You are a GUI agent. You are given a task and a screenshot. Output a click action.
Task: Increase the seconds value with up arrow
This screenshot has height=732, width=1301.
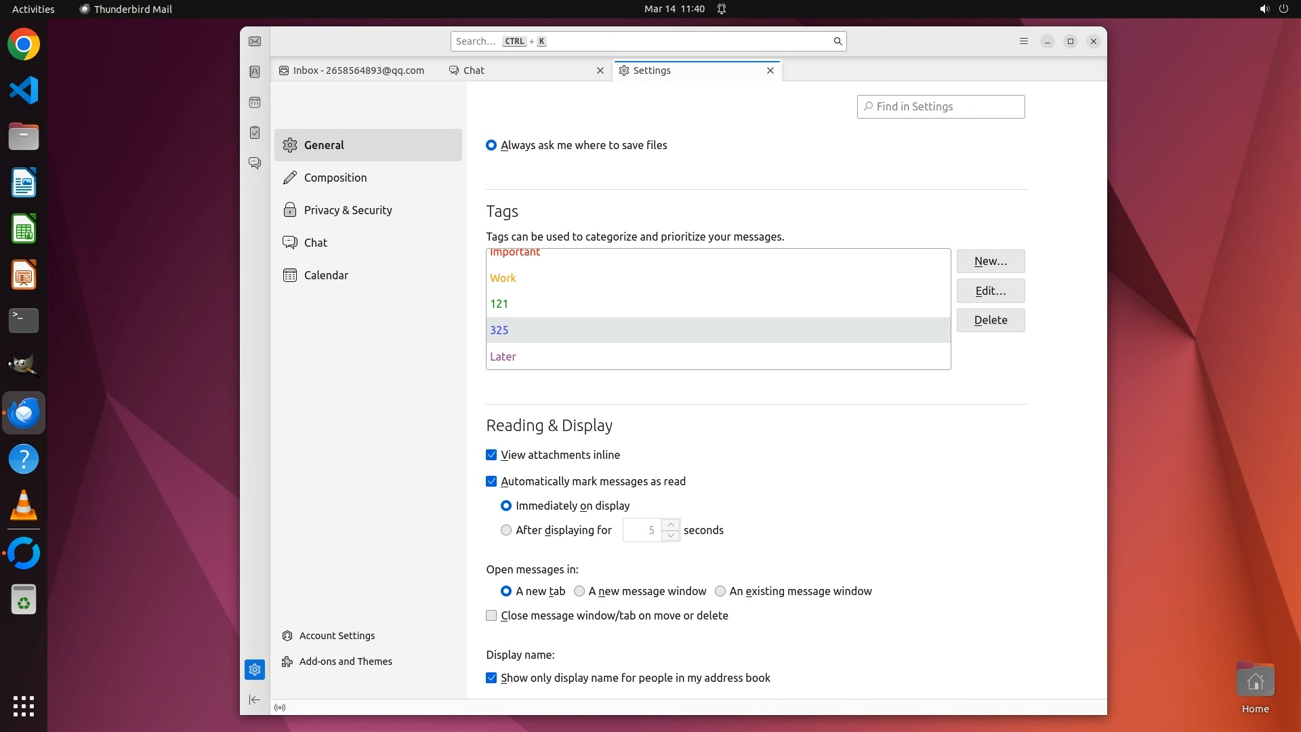tap(670, 525)
